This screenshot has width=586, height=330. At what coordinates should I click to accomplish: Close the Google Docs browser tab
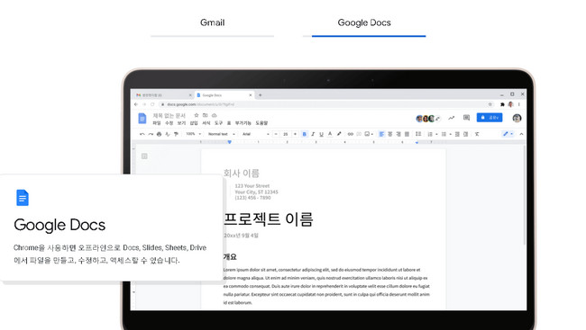(x=250, y=95)
